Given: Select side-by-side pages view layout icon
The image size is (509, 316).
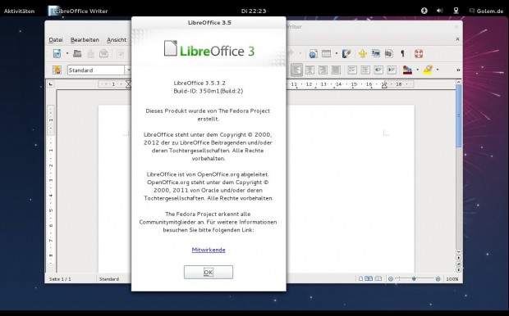Looking at the screenshot, I should pos(369,278).
